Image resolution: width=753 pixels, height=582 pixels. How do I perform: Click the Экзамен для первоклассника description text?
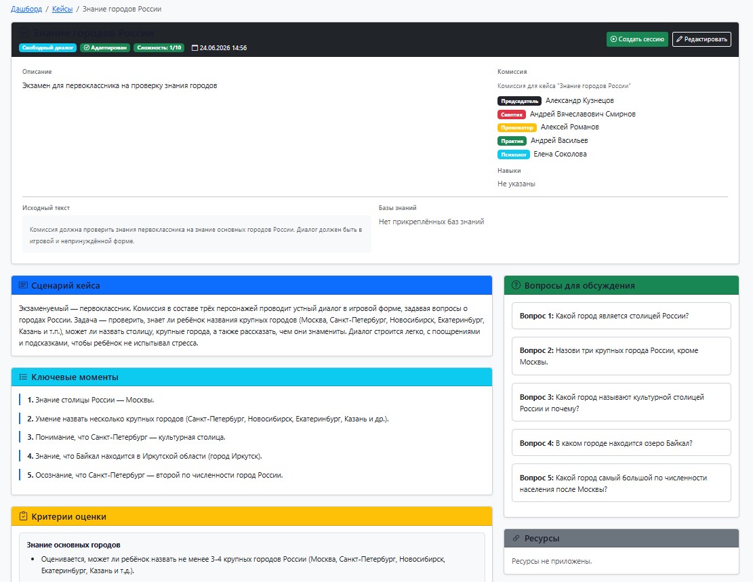[119, 86]
